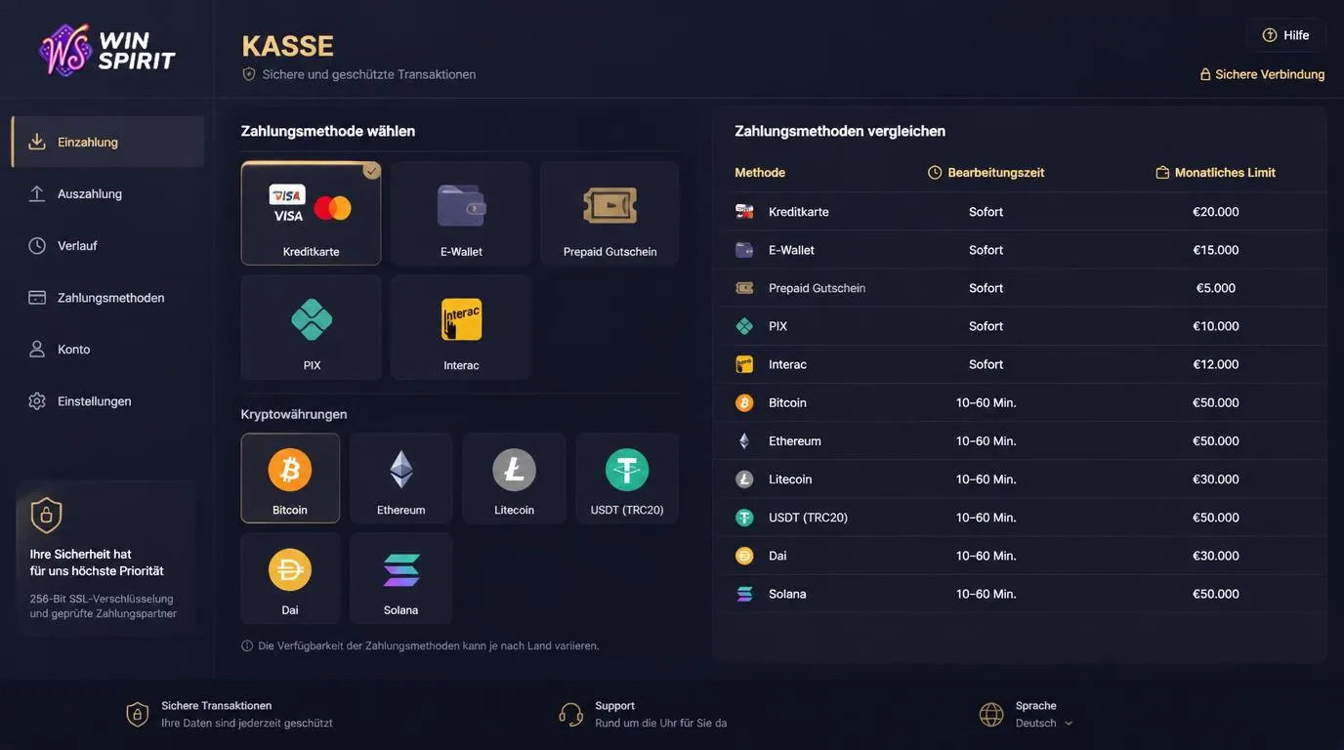Click the lock icon beside Sichere Verbindung
The height and width of the screenshot is (750, 1344).
(x=1205, y=74)
